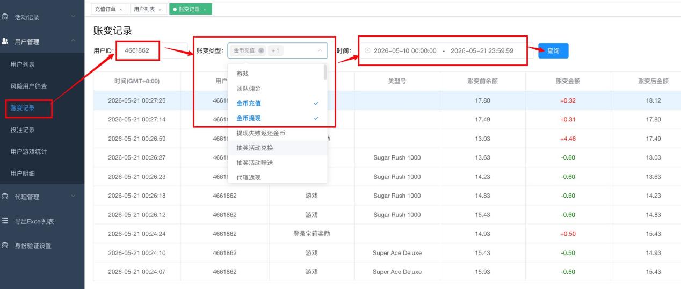This screenshot has width=681, height=289.
Task: Click the +0.50 amount cell
Action: click(x=568, y=234)
